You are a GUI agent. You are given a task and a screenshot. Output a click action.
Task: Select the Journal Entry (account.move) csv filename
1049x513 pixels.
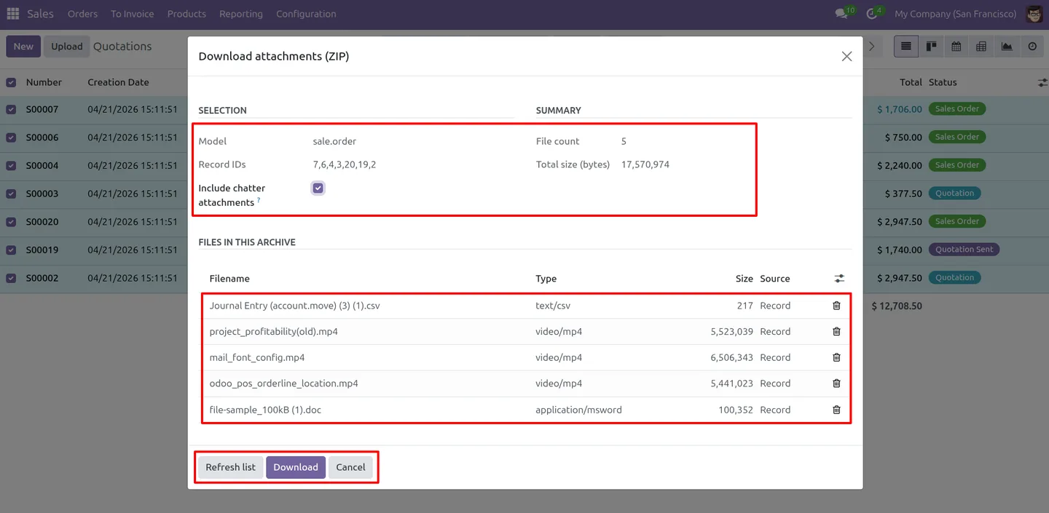tap(295, 306)
